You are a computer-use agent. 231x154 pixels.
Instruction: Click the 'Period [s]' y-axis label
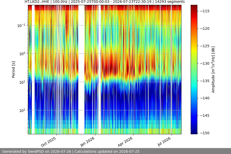pos(13,70)
